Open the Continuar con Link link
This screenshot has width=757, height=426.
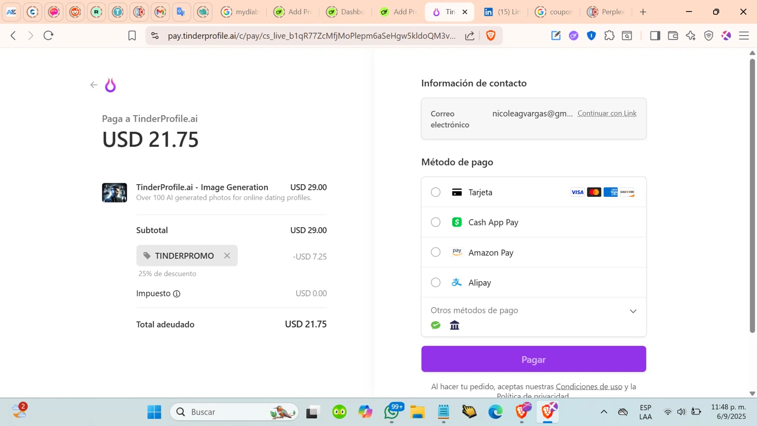click(607, 114)
